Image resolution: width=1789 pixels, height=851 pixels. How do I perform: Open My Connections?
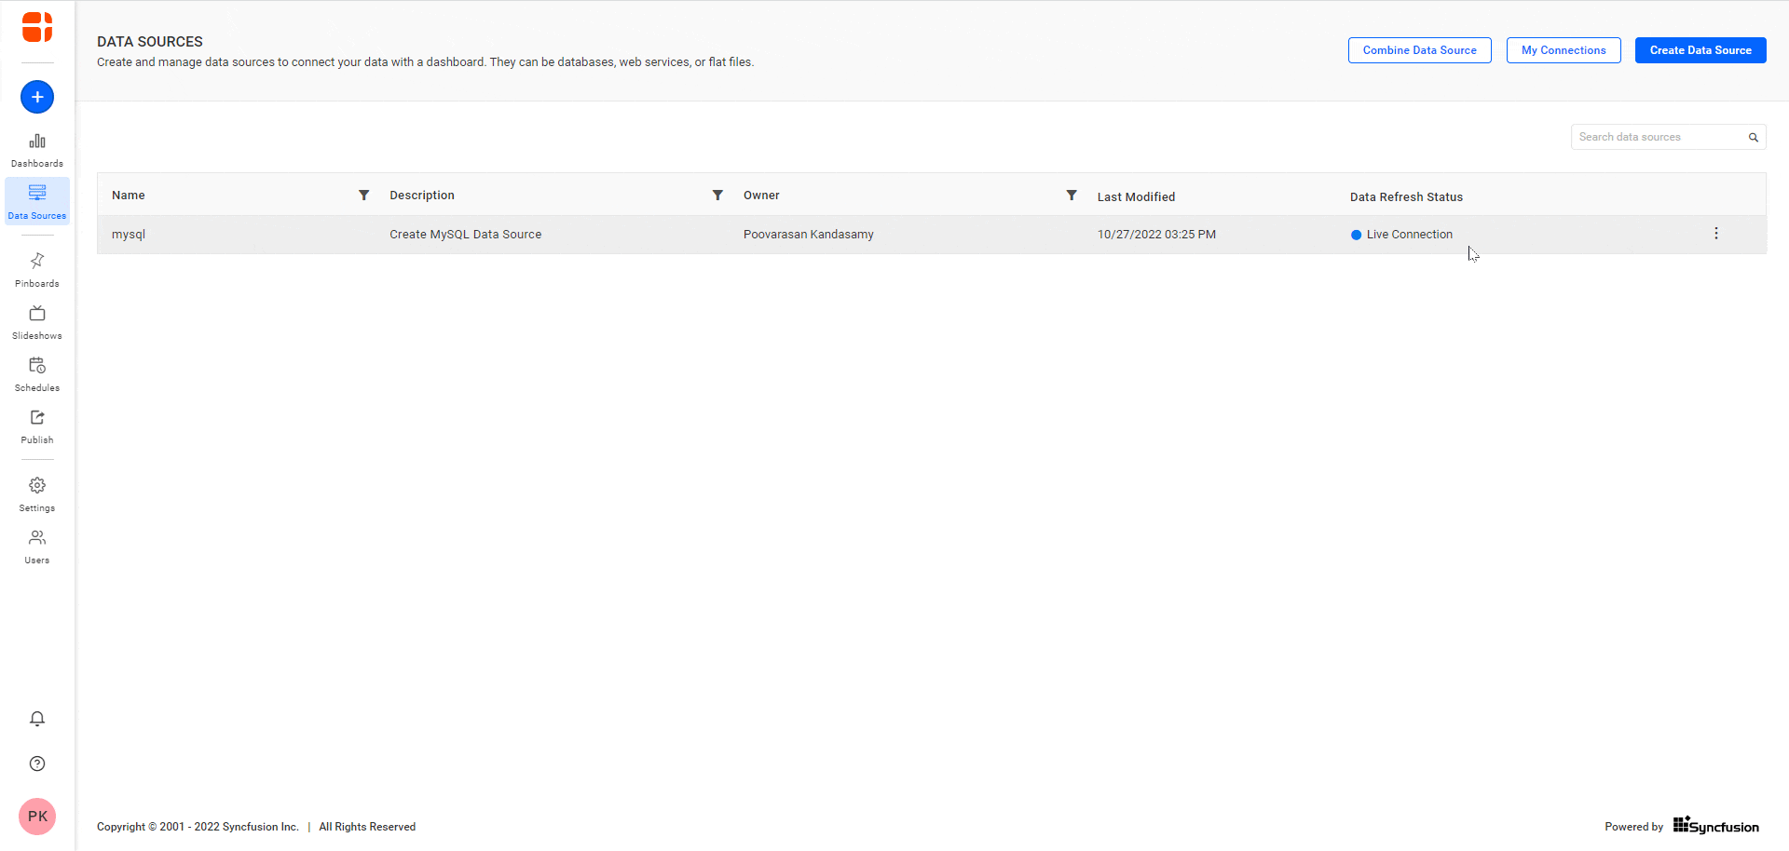point(1563,49)
